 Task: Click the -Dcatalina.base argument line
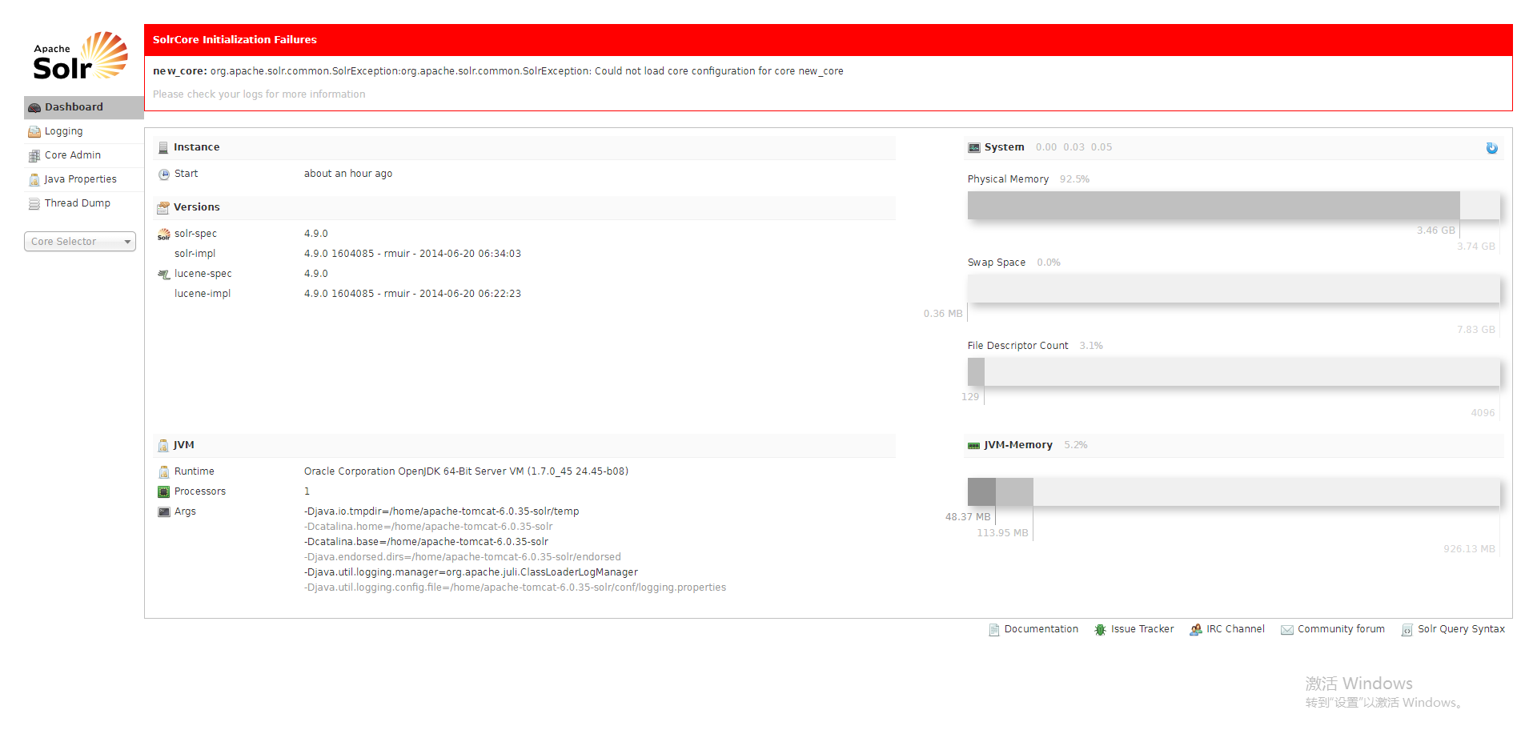click(426, 542)
